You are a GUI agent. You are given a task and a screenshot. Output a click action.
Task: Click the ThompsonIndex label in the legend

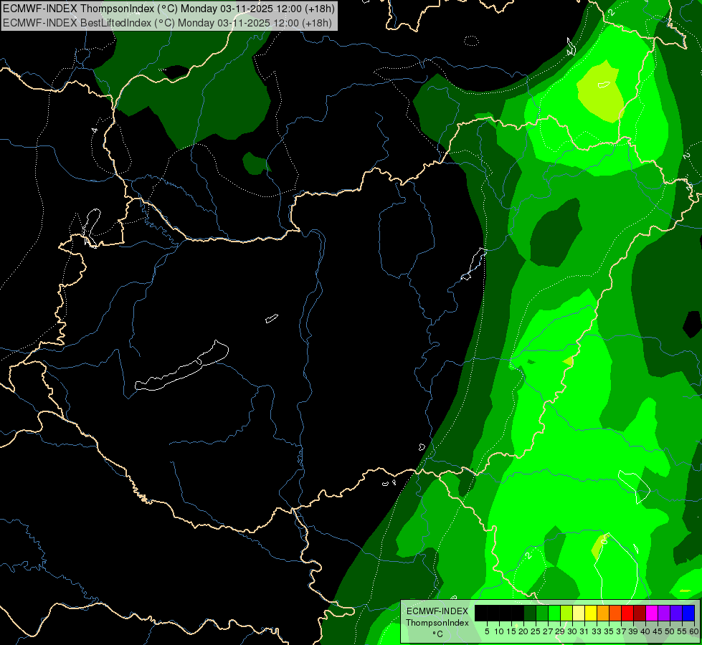pyautogui.click(x=437, y=623)
